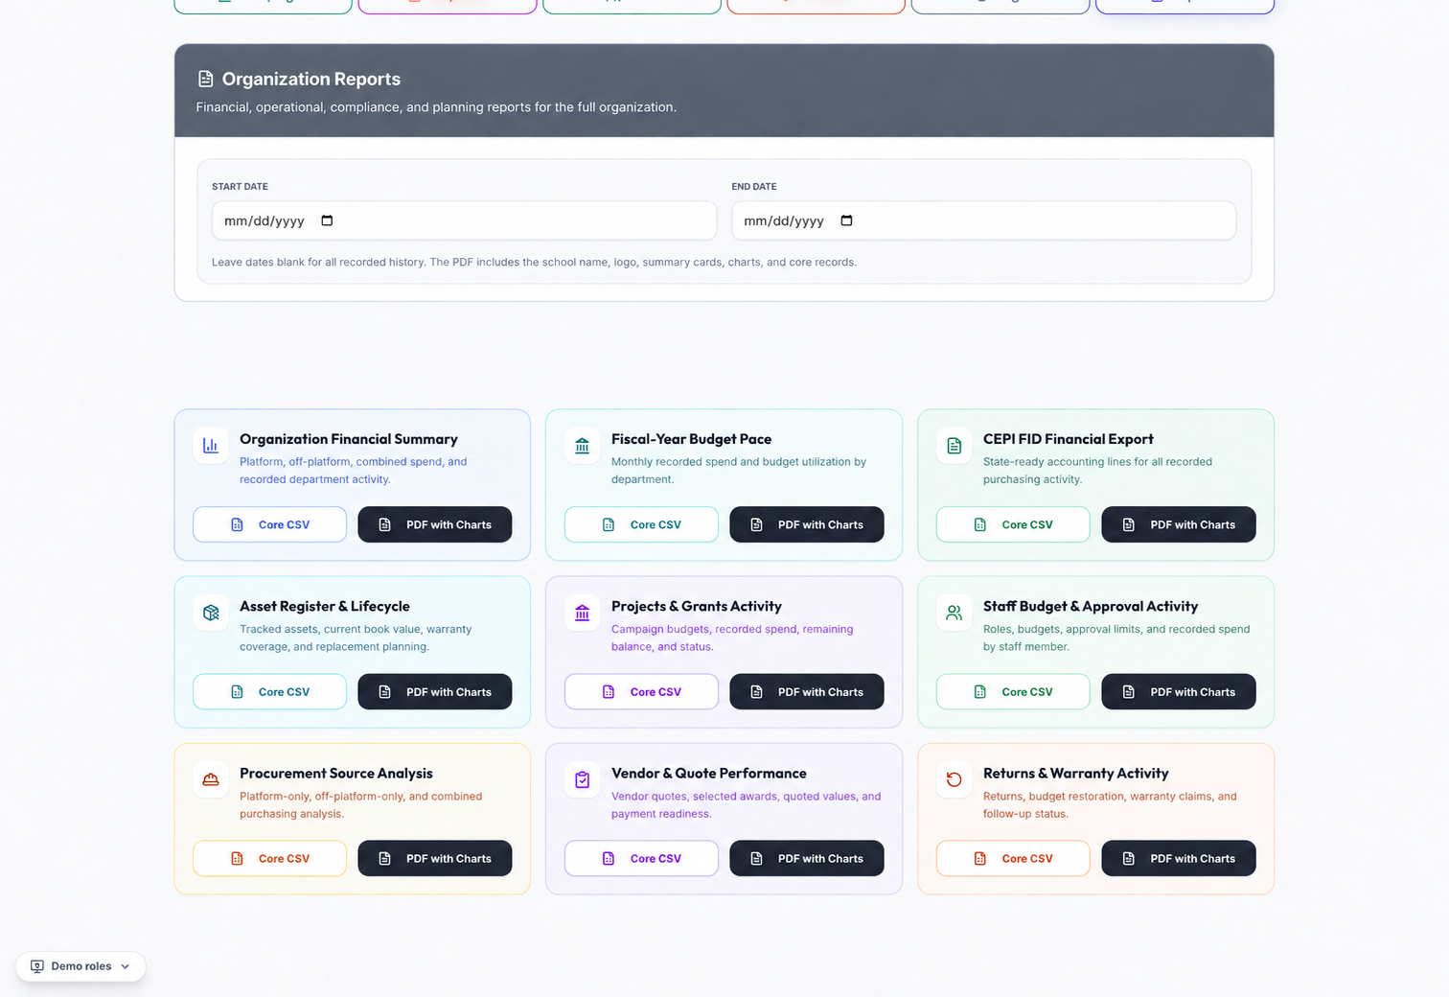Export PDF with Charts for Fiscal-Year Budget Pace

point(807,524)
